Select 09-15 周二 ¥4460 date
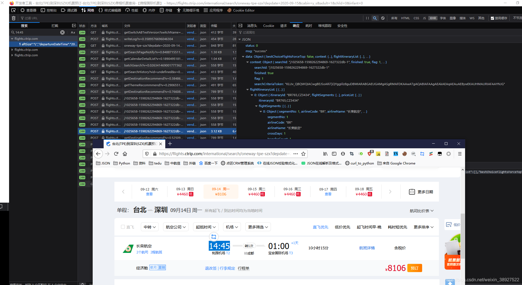This screenshot has width=522, height=285. pyautogui.click(x=256, y=192)
